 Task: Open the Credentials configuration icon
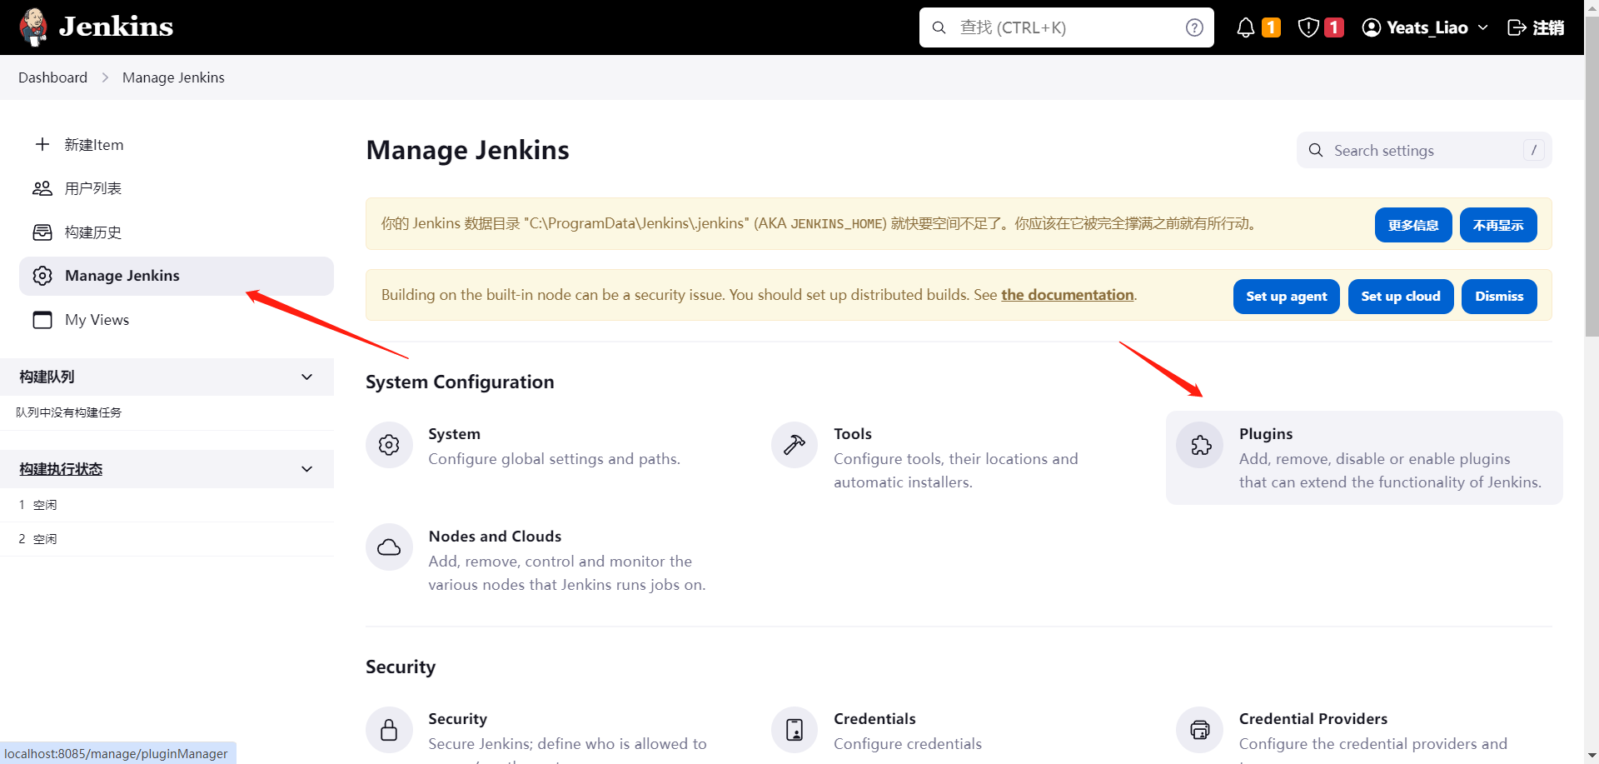pos(793,729)
